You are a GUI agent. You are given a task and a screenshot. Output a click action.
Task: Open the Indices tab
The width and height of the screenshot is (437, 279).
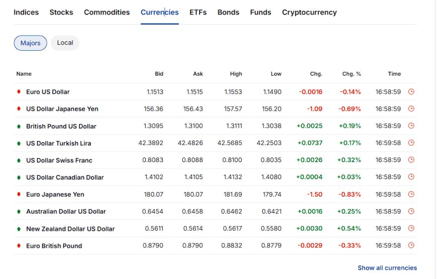coord(26,12)
